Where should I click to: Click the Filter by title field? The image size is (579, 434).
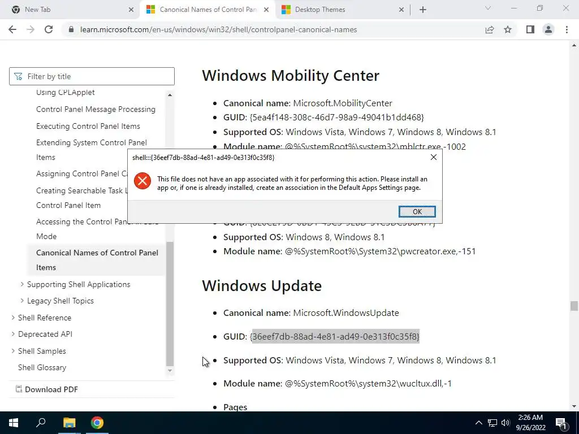(x=92, y=76)
